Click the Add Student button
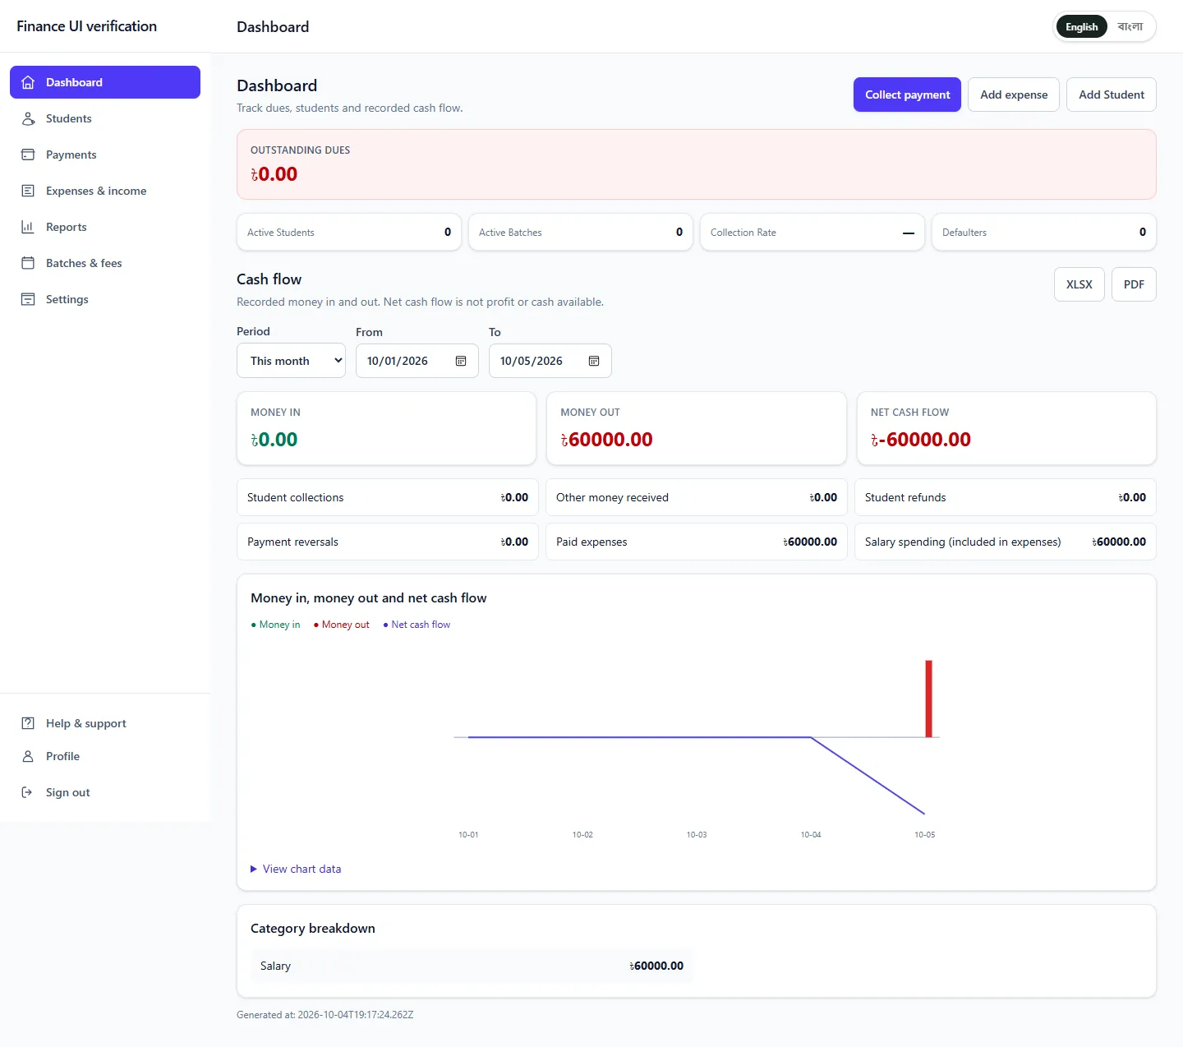This screenshot has height=1047, width=1183. (1112, 95)
